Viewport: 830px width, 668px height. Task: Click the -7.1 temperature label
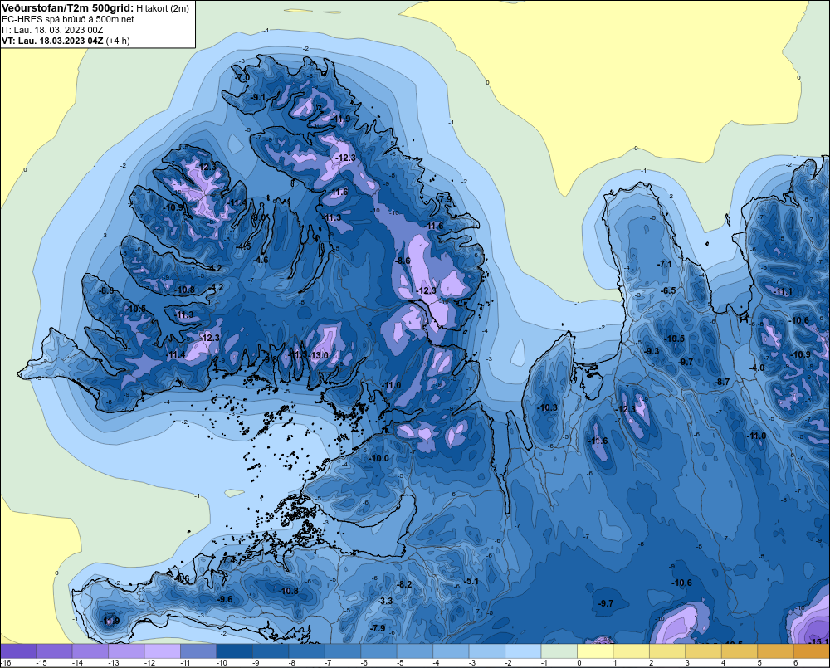click(x=664, y=264)
